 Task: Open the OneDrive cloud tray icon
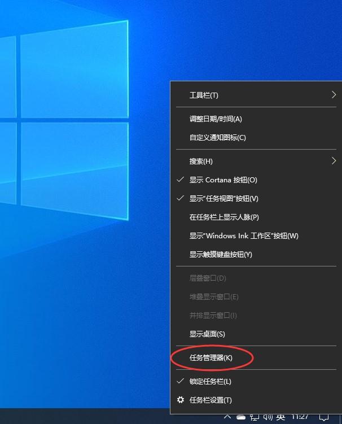[x=241, y=418]
